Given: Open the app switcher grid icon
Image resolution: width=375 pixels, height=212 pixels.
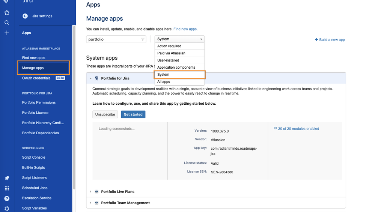Looking at the screenshot, I should coord(7,188).
